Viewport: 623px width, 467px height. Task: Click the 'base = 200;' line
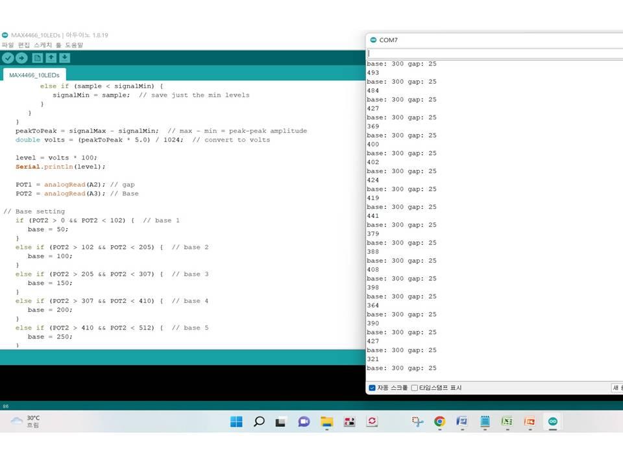click(50, 310)
